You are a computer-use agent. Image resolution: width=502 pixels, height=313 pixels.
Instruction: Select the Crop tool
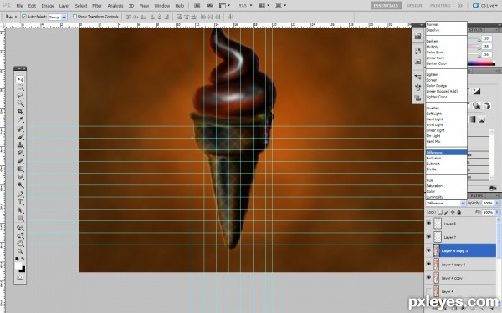point(20,111)
